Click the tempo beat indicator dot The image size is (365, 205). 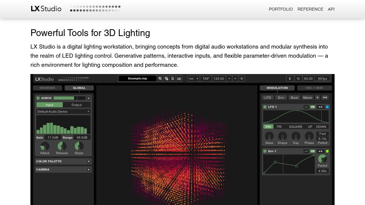click(x=242, y=79)
